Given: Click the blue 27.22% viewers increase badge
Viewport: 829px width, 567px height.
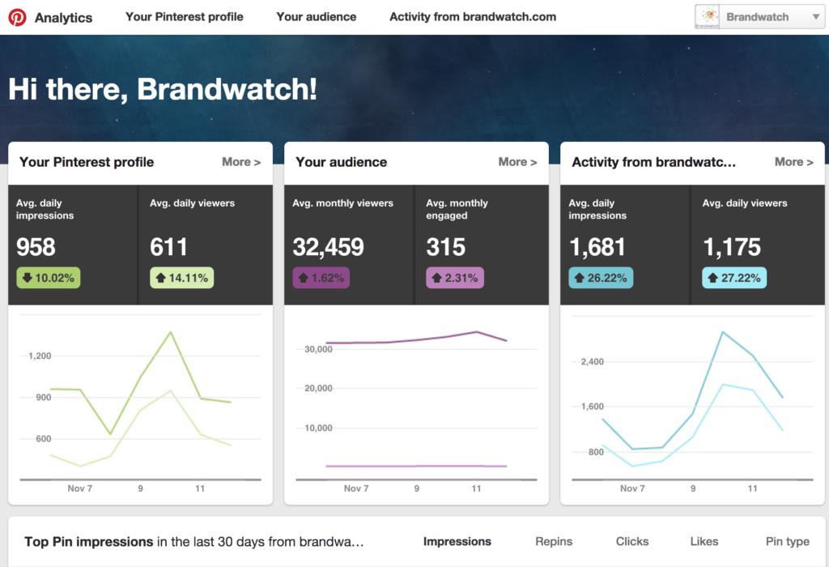Looking at the screenshot, I should (733, 277).
